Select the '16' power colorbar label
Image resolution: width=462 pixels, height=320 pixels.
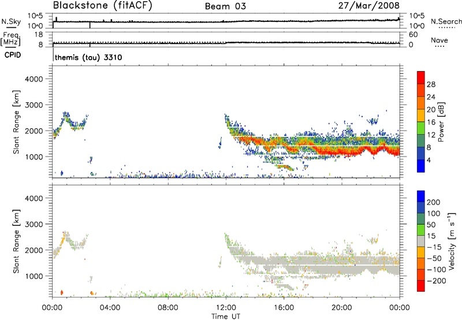pyautogui.click(x=431, y=122)
